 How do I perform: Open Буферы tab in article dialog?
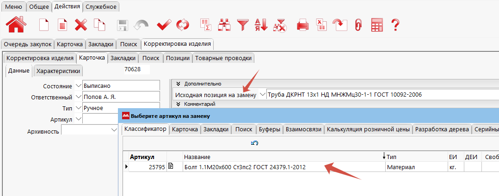click(270, 129)
